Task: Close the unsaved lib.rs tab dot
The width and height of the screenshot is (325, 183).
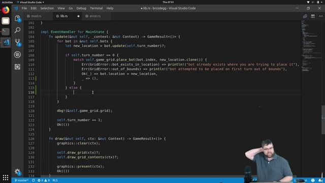Action: 78,16
